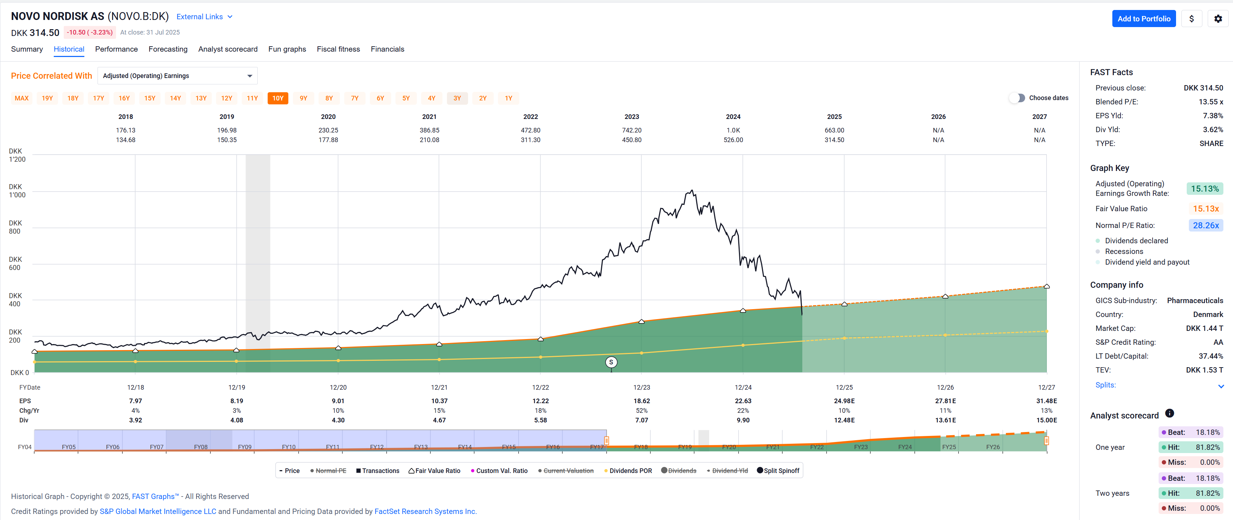Select 7Y time range
This screenshot has width=1233, height=520.
click(x=355, y=98)
